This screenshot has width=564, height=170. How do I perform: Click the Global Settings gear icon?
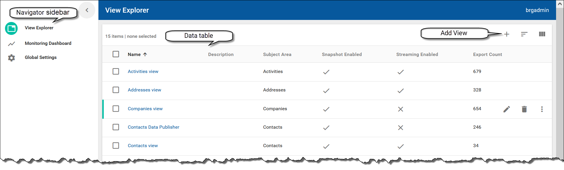(11, 58)
